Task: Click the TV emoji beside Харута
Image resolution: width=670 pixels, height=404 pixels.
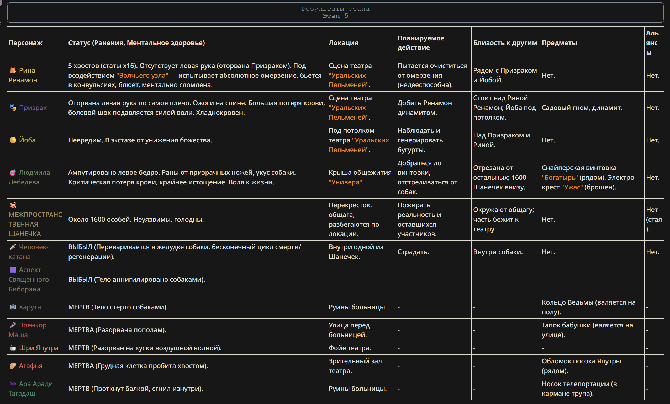Action: point(13,307)
